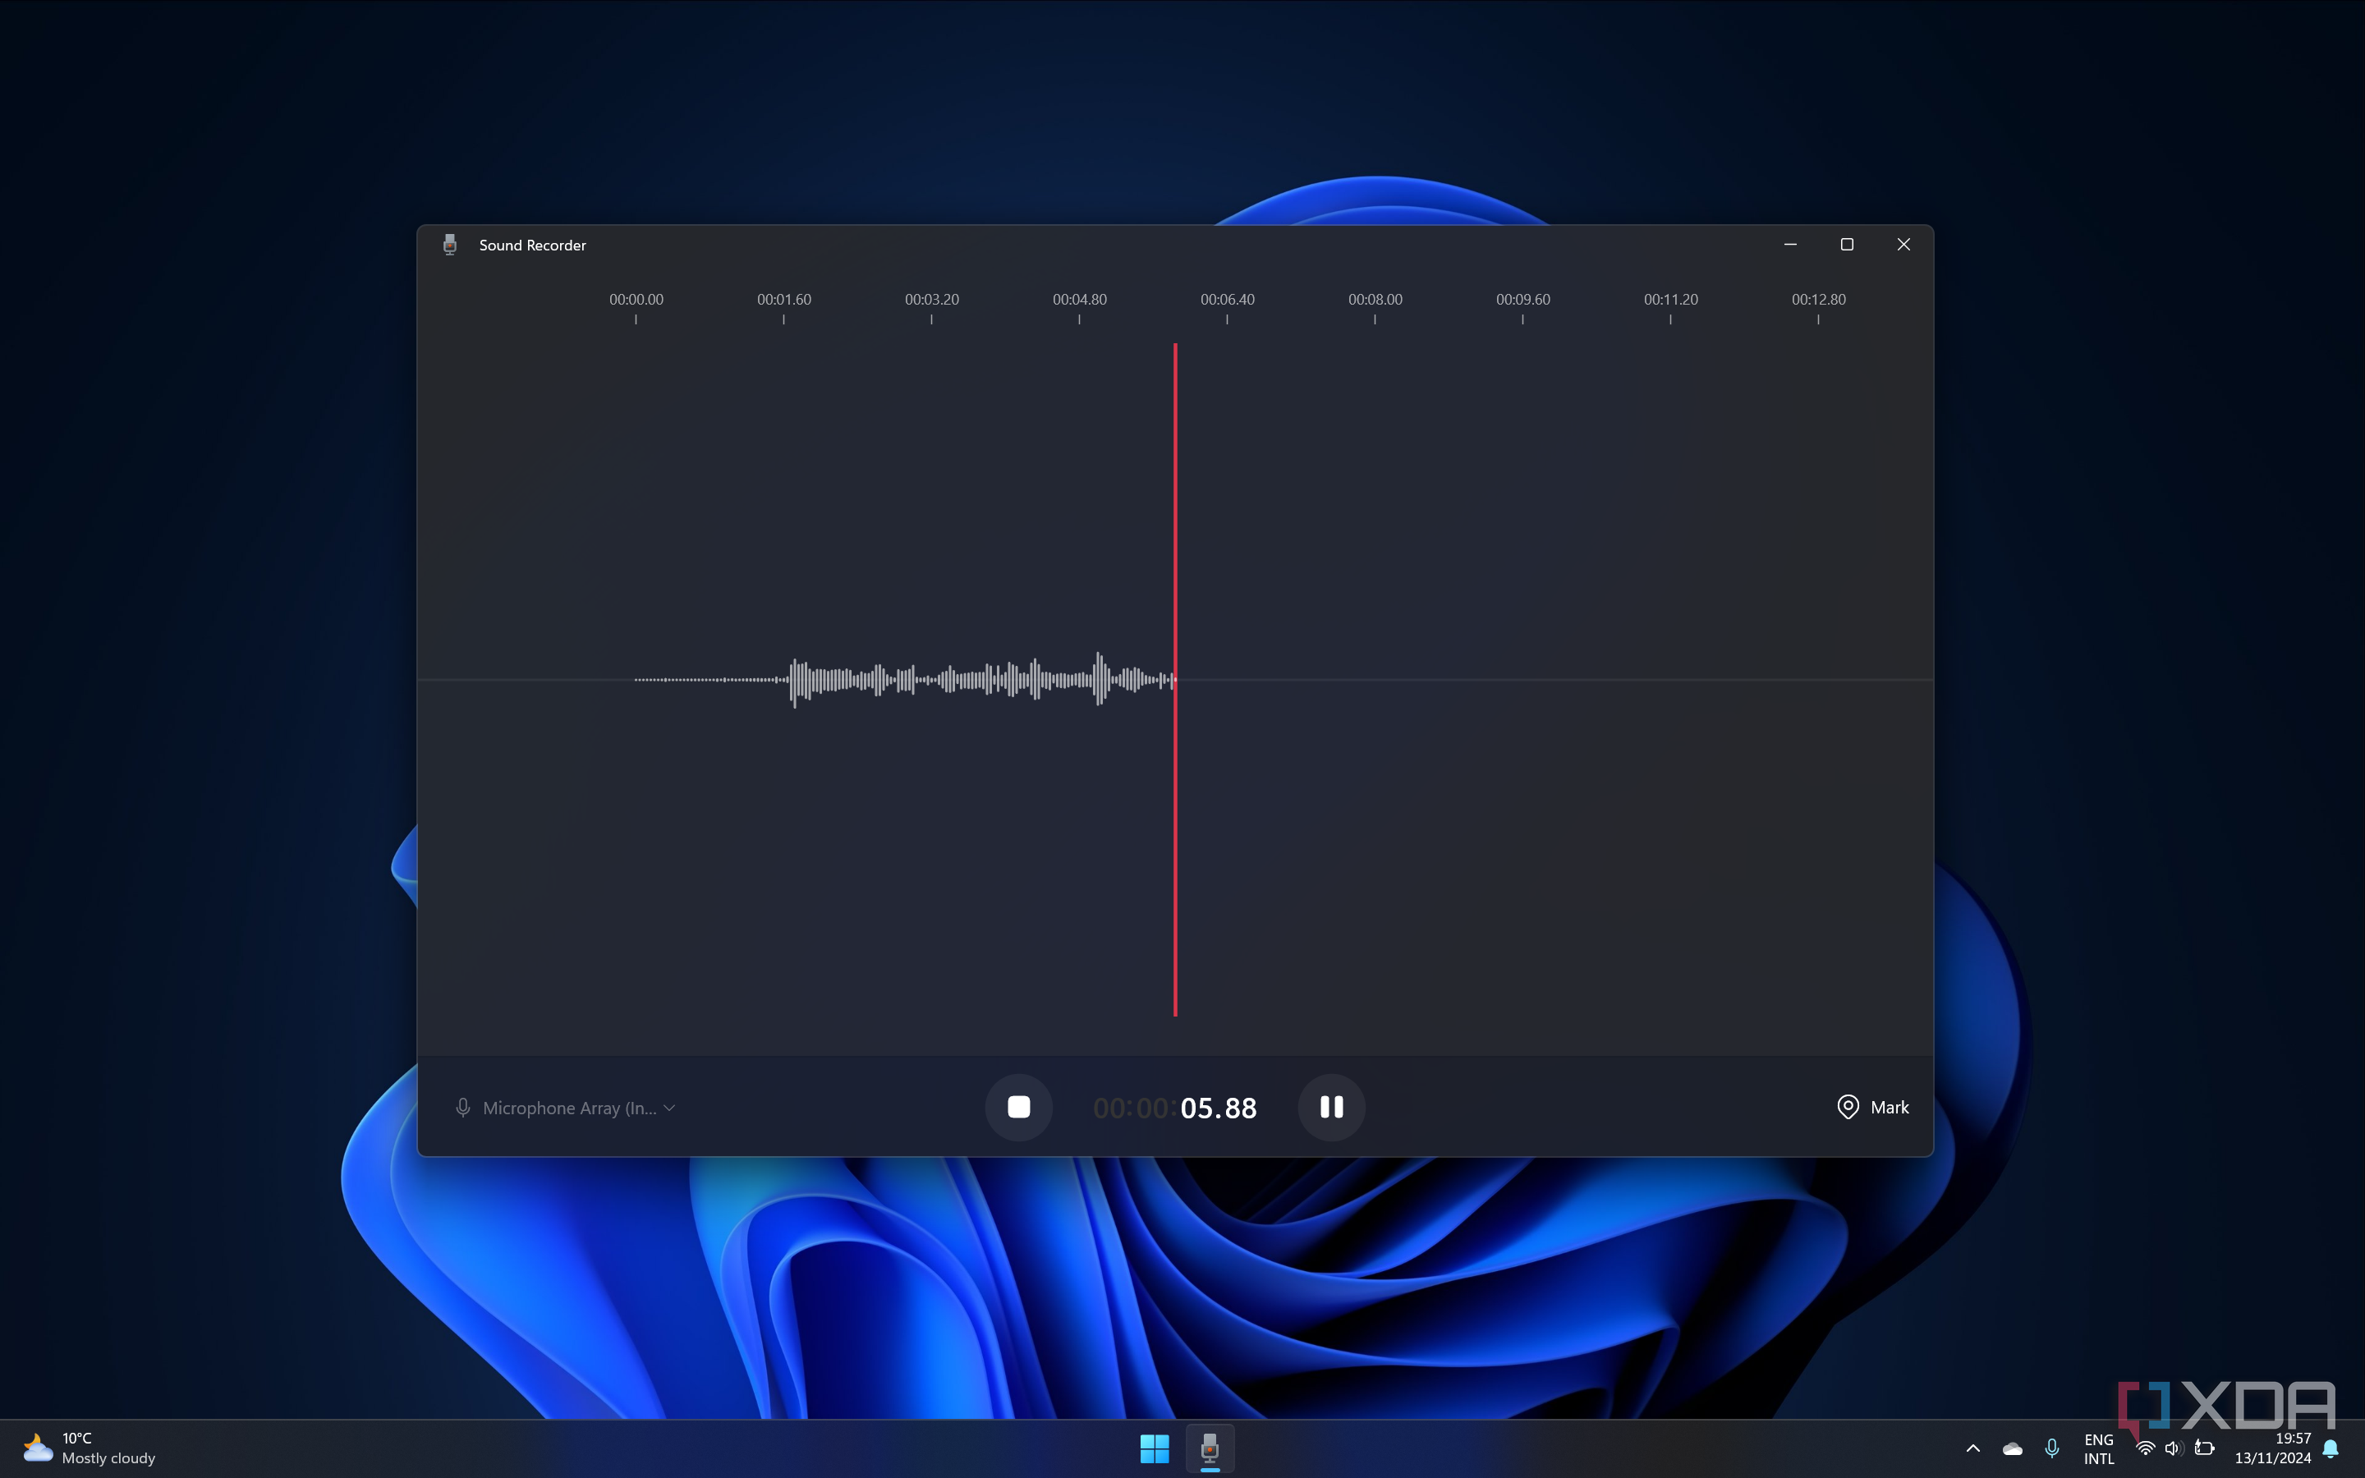Open the ENG INTL language switcher

tap(2099, 1448)
